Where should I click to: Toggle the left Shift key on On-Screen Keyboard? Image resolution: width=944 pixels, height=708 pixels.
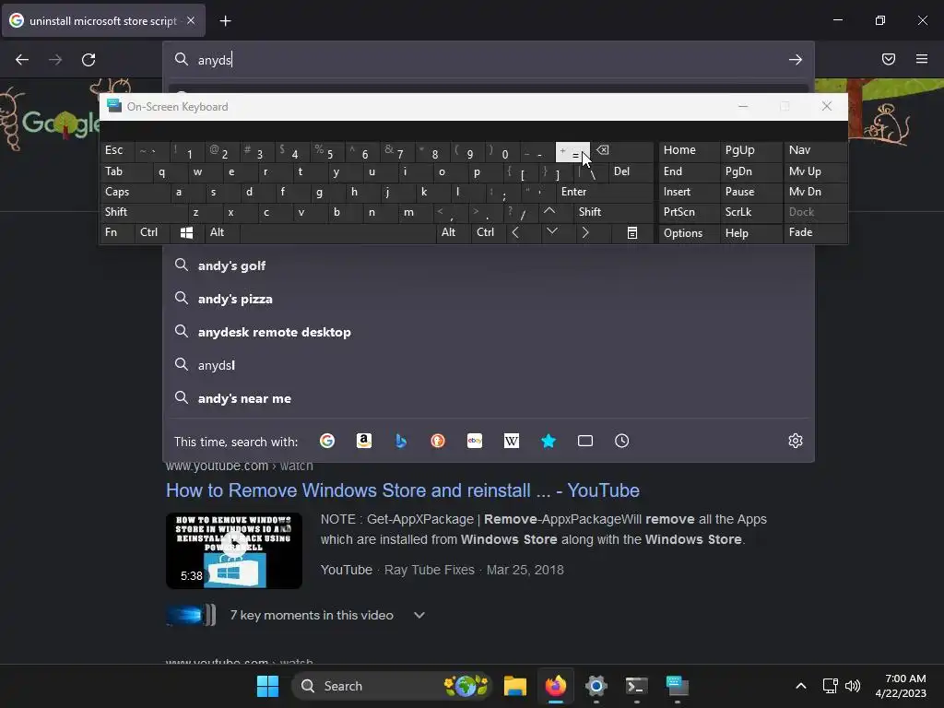coord(143,212)
